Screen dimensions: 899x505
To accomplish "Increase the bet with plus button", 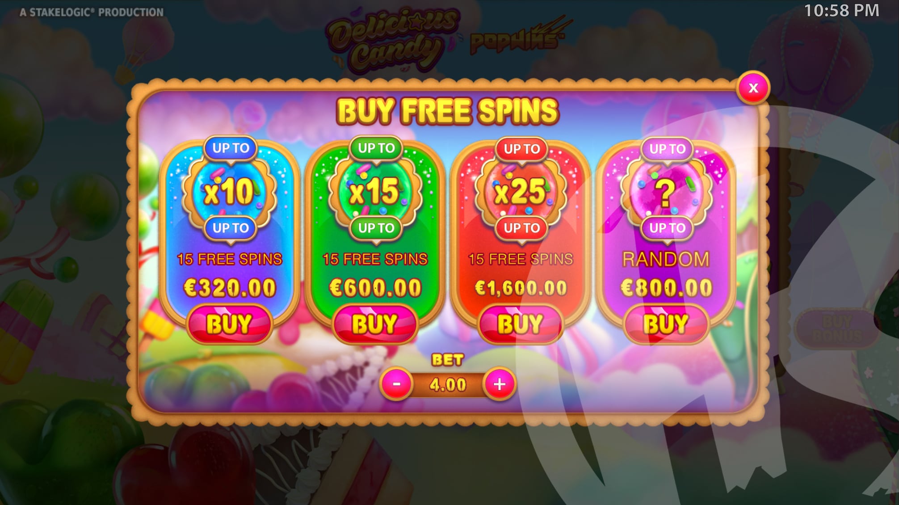I will [x=500, y=384].
